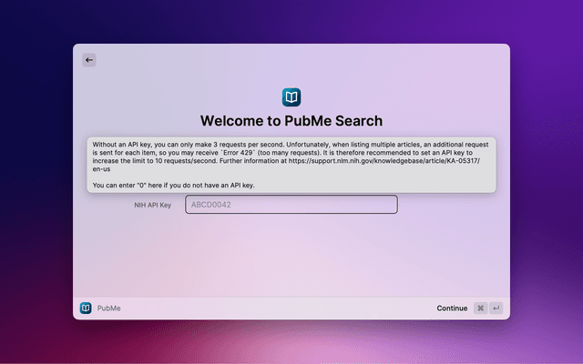The width and height of the screenshot is (583, 364).
Task: Click the Command key symbol badge
Action: [x=480, y=308]
